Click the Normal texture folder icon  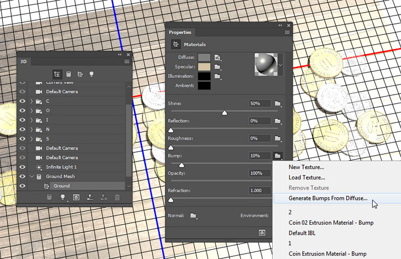click(x=193, y=215)
